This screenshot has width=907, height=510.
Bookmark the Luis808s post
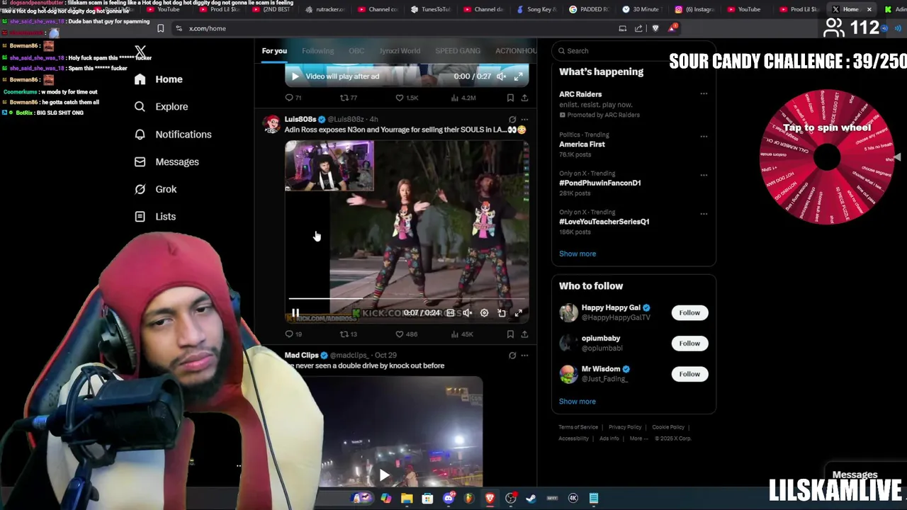pos(510,334)
